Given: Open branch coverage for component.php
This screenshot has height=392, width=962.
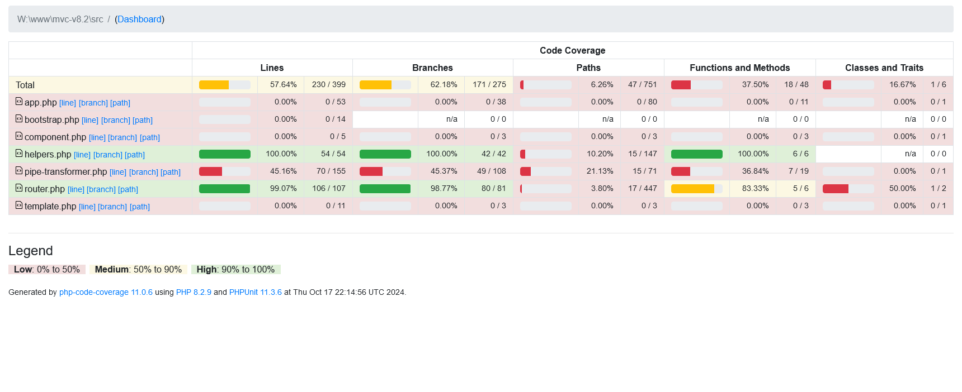Looking at the screenshot, I should [122, 137].
